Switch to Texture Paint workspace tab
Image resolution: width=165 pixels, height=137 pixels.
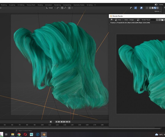[31, 5]
